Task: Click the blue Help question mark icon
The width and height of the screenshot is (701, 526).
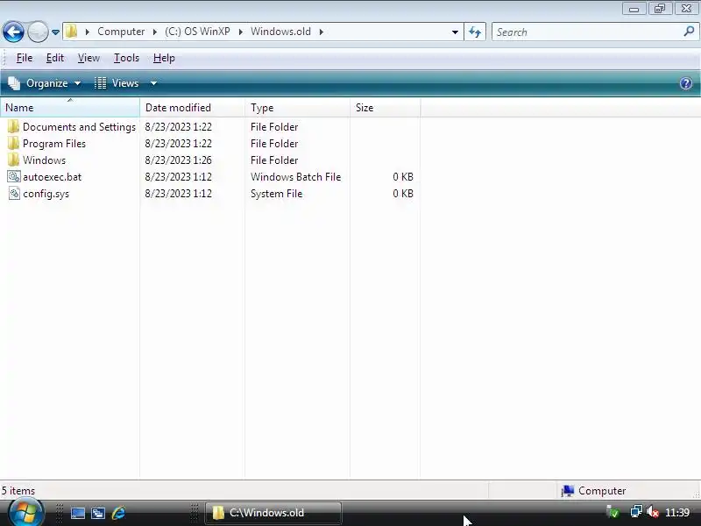Action: tap(686, 83)
